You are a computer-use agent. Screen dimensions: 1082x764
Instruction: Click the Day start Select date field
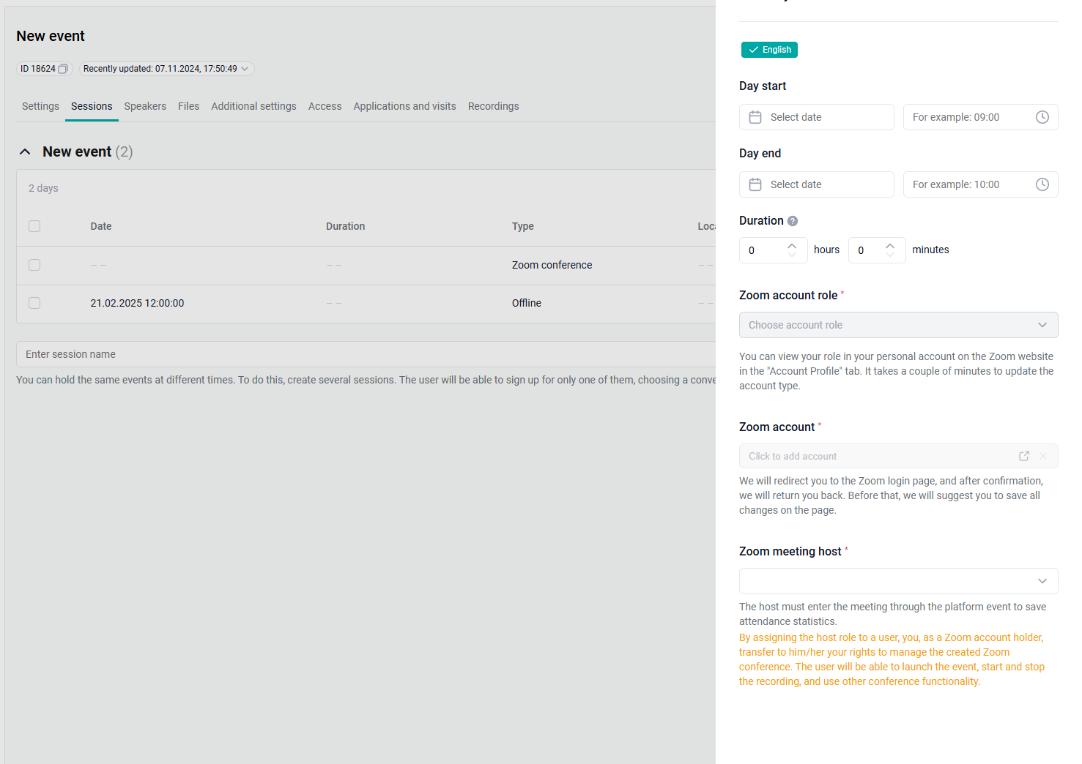[816, 117]
